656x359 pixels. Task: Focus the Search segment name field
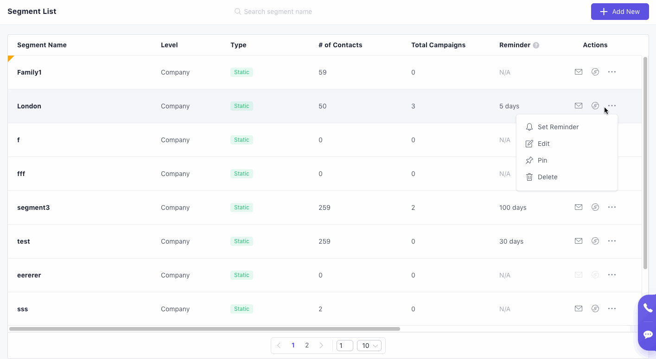(x=278, y=12)
